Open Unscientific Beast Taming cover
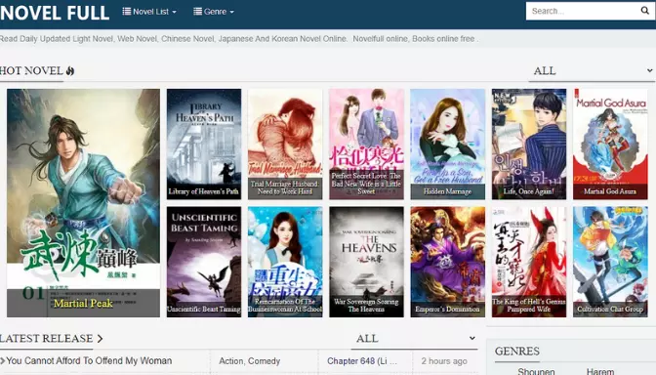656x375 pixels. coord(204,262)
